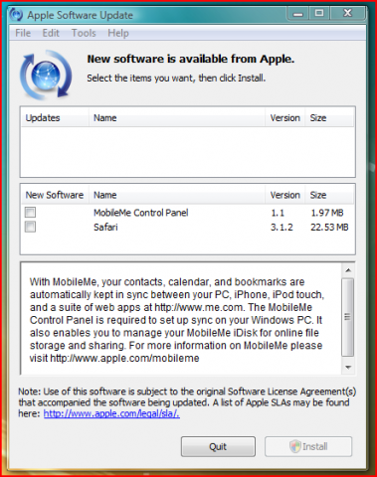
Task: Click the 1.97 MB size cell
Action: pos(327,213)
